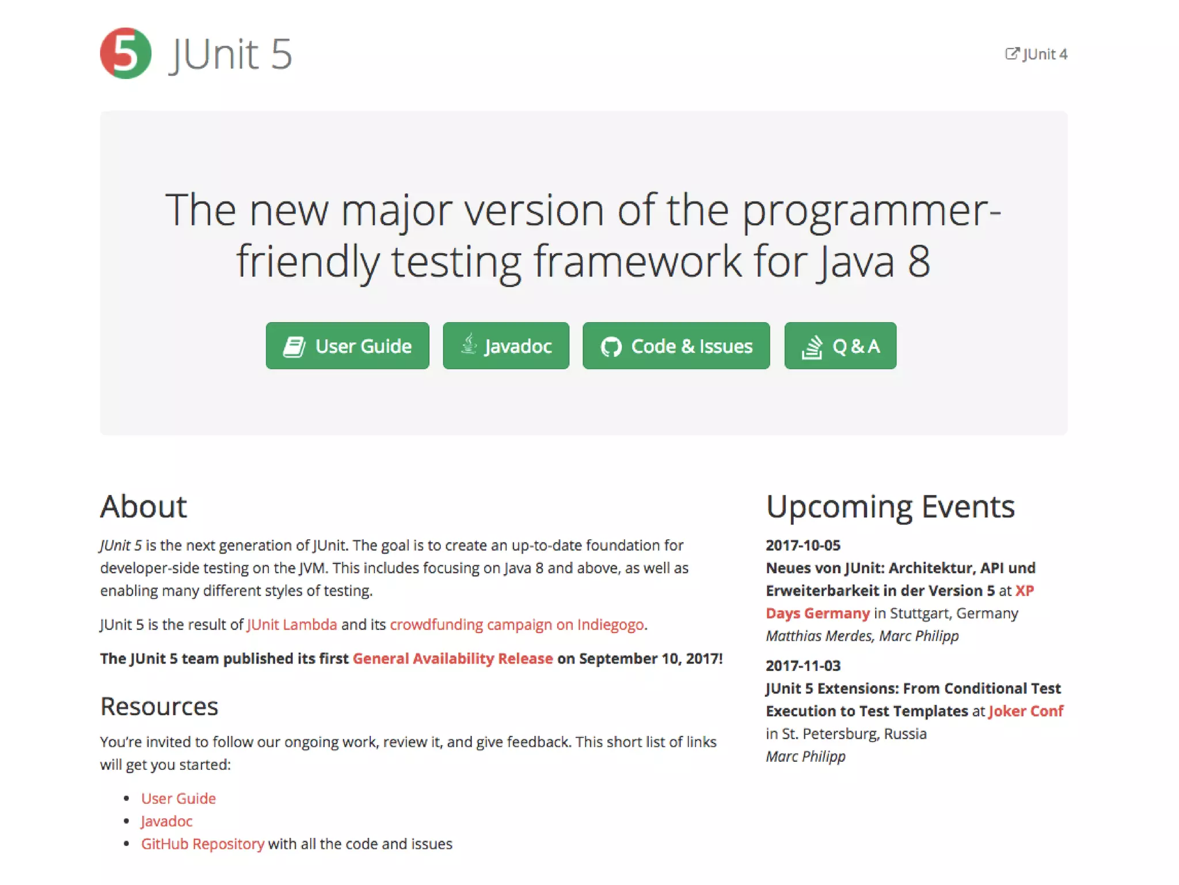1179x885 pixels.
Task: Open the JUnit Lambda link
Action: pyautogui.click(x=292, y=624)
